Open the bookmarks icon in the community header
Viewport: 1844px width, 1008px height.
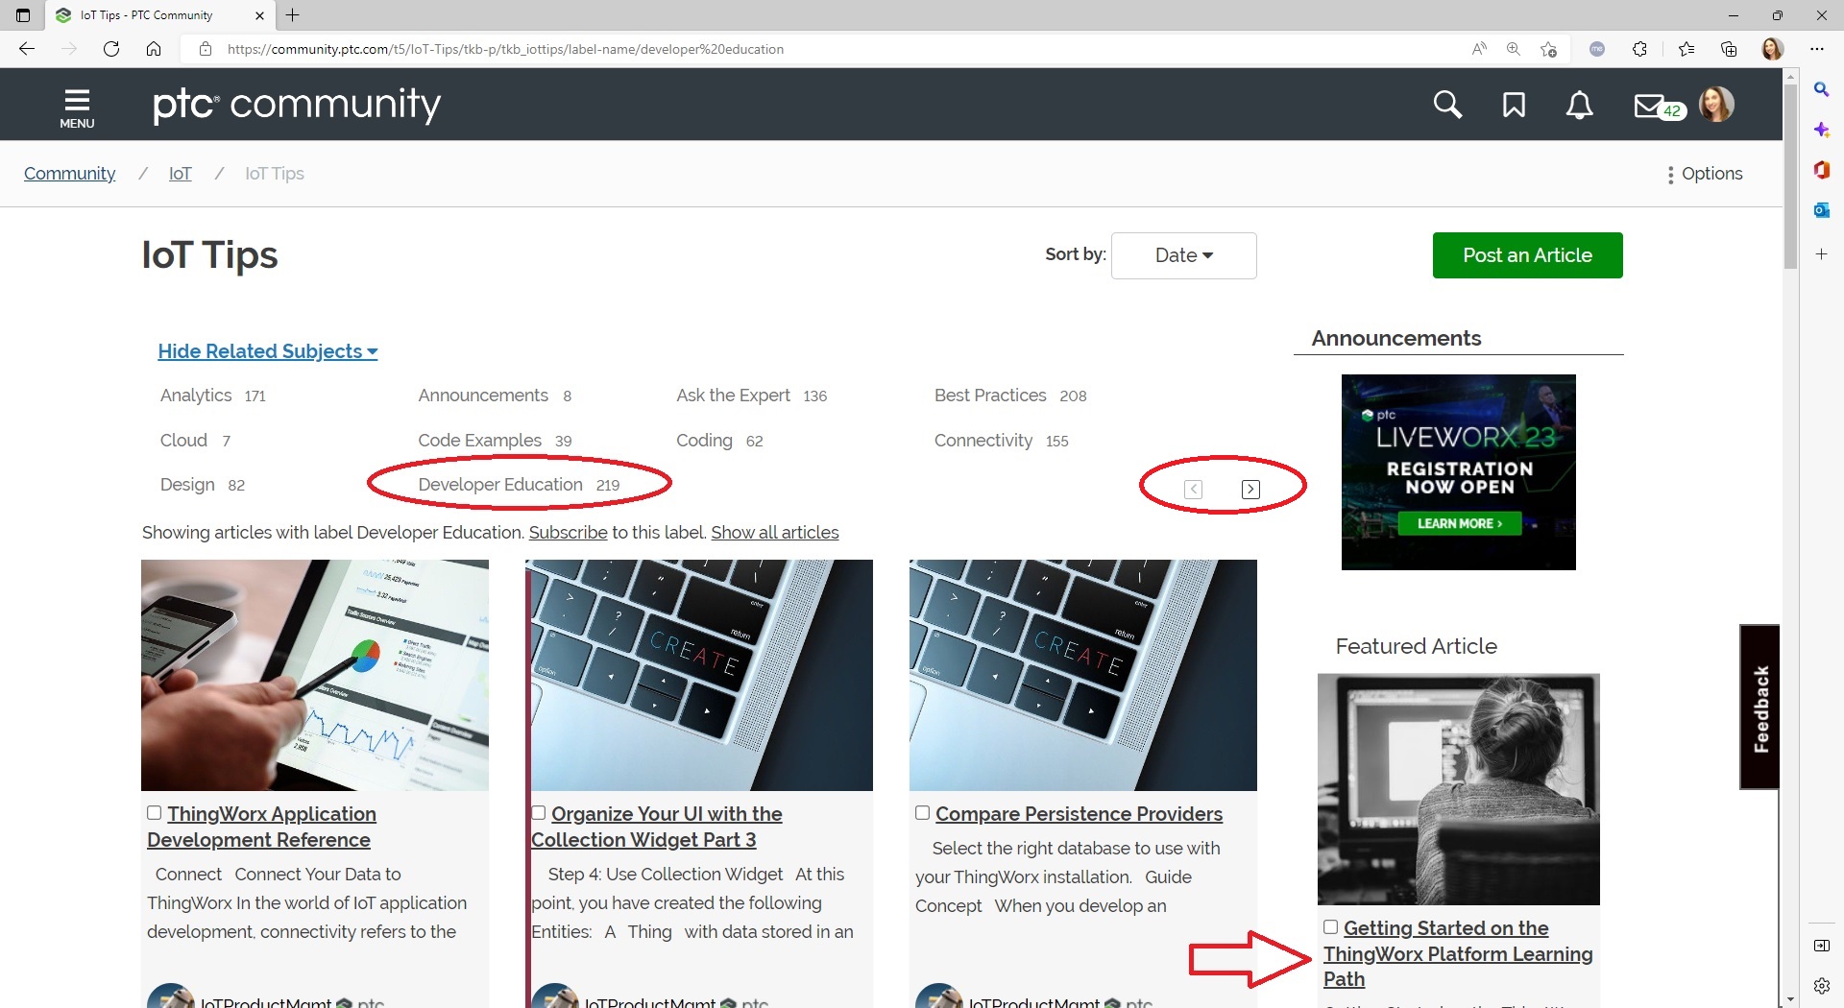(x=1513, y=106)
